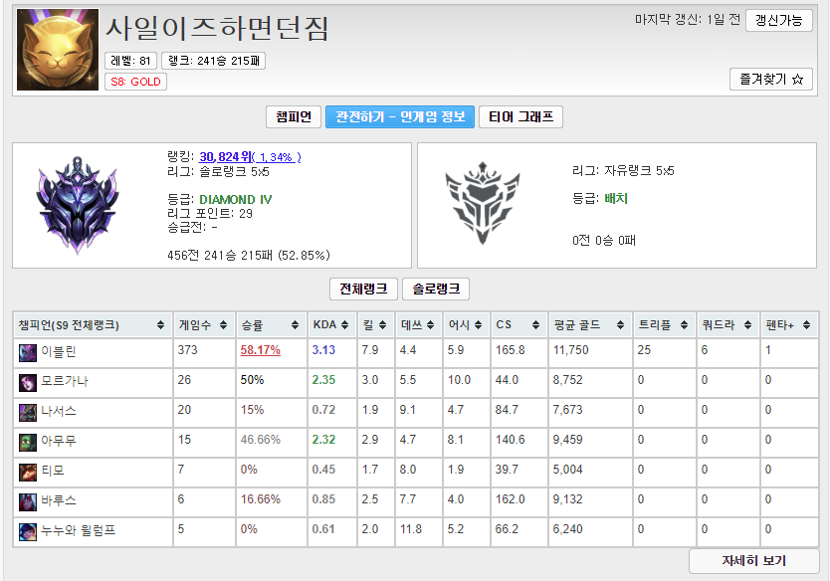
Task: Sort table by KDA column header
Action: click(330, 325)
